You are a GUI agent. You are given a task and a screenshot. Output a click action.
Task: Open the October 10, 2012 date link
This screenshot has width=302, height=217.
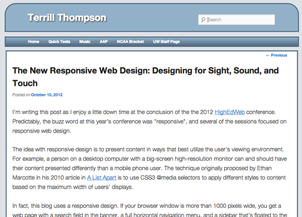(47, 95)
